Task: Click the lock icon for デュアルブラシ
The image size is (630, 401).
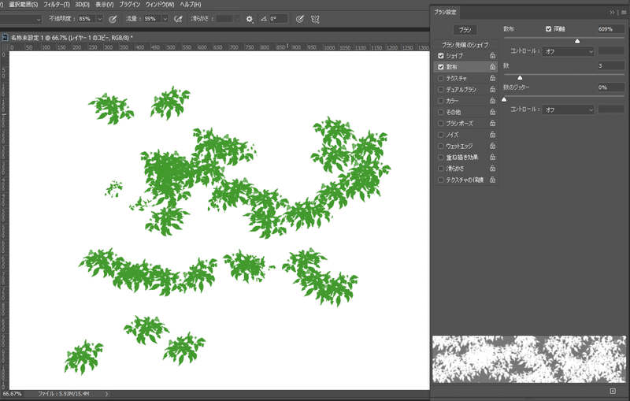Action: [x=493, y=89]
